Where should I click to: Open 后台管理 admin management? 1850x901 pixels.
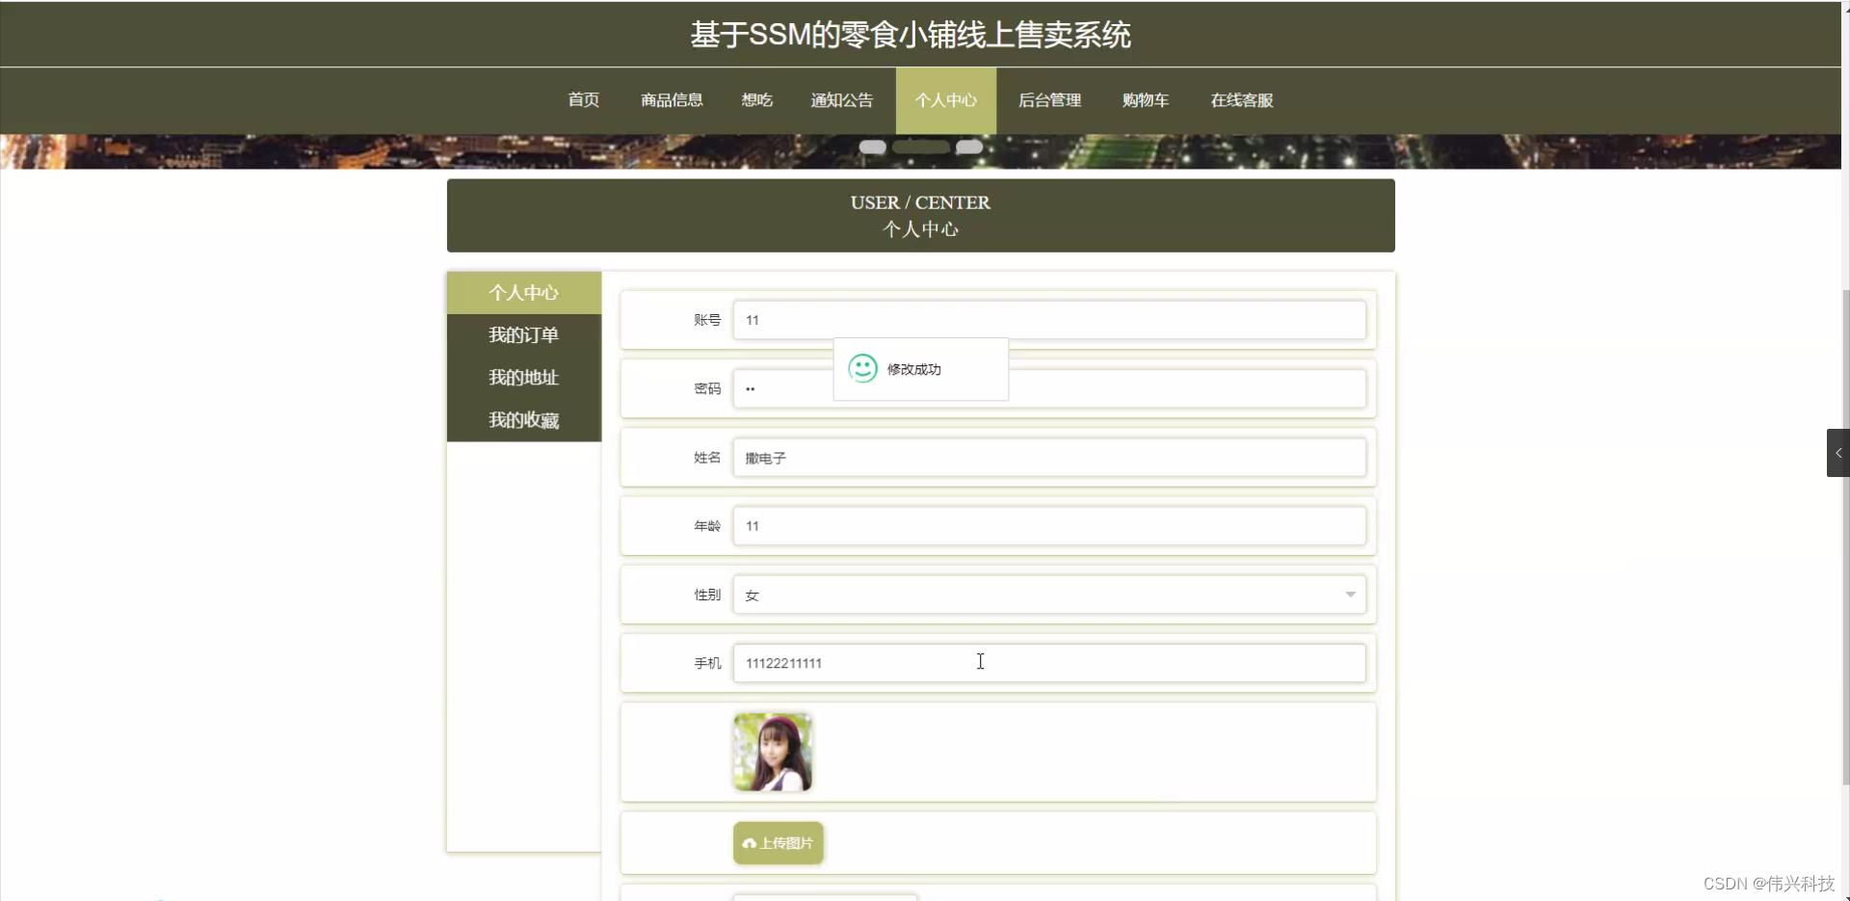pos(1049,100)
